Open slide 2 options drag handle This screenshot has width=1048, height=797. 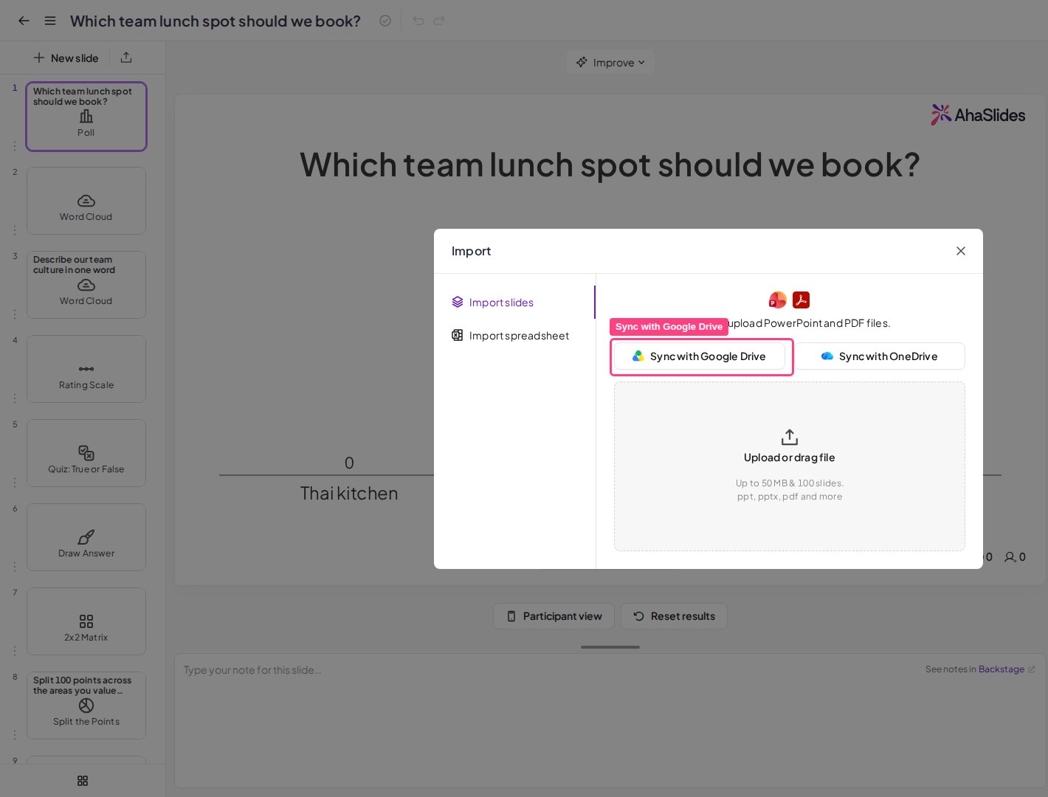(x=14, y=230)
